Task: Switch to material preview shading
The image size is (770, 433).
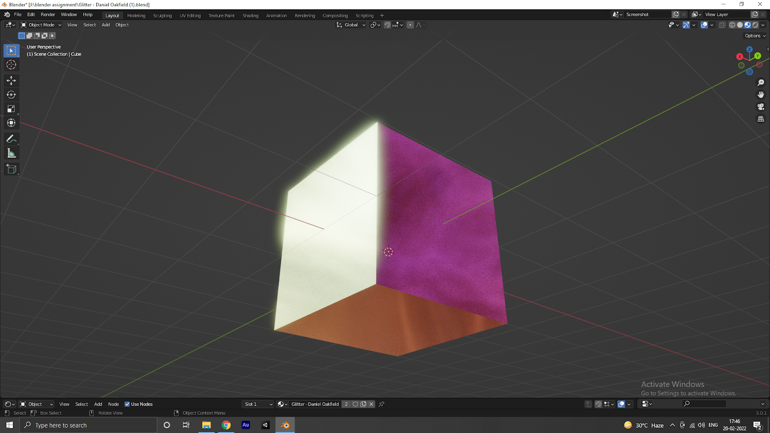Action: 747,25
